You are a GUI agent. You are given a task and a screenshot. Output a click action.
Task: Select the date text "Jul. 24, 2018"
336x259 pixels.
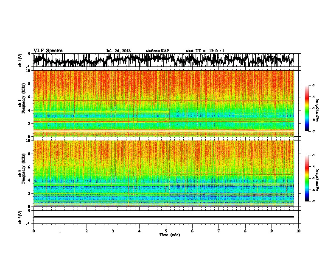[118, 51]
